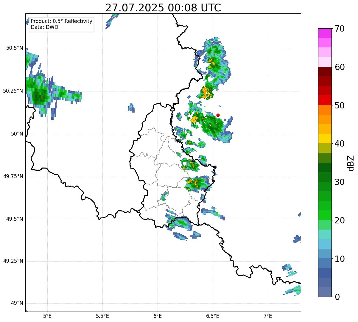Click the "dBZ" colorbar label
The height and width of the screenshot is (322, 358).
point(351,163)
